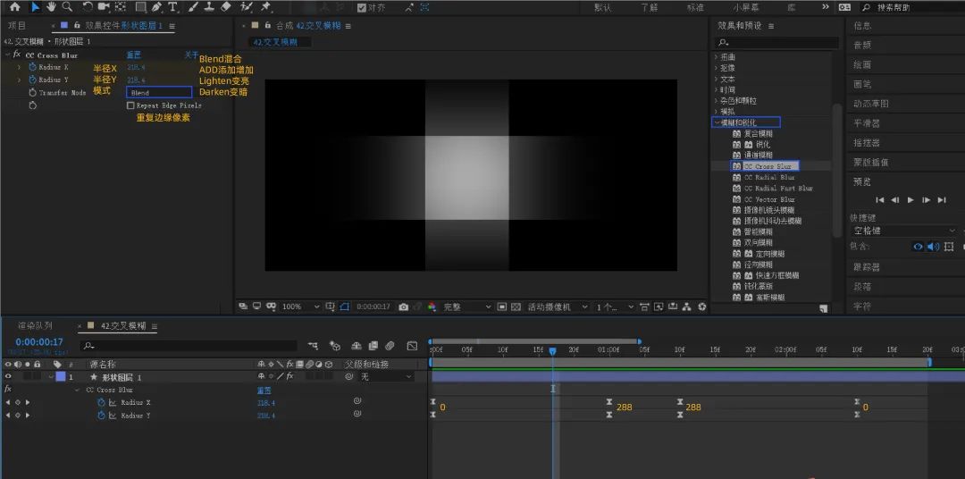965x479 pixels.
Task: Click the Effects panel vertical scrollbar
Action: (837, 169)
